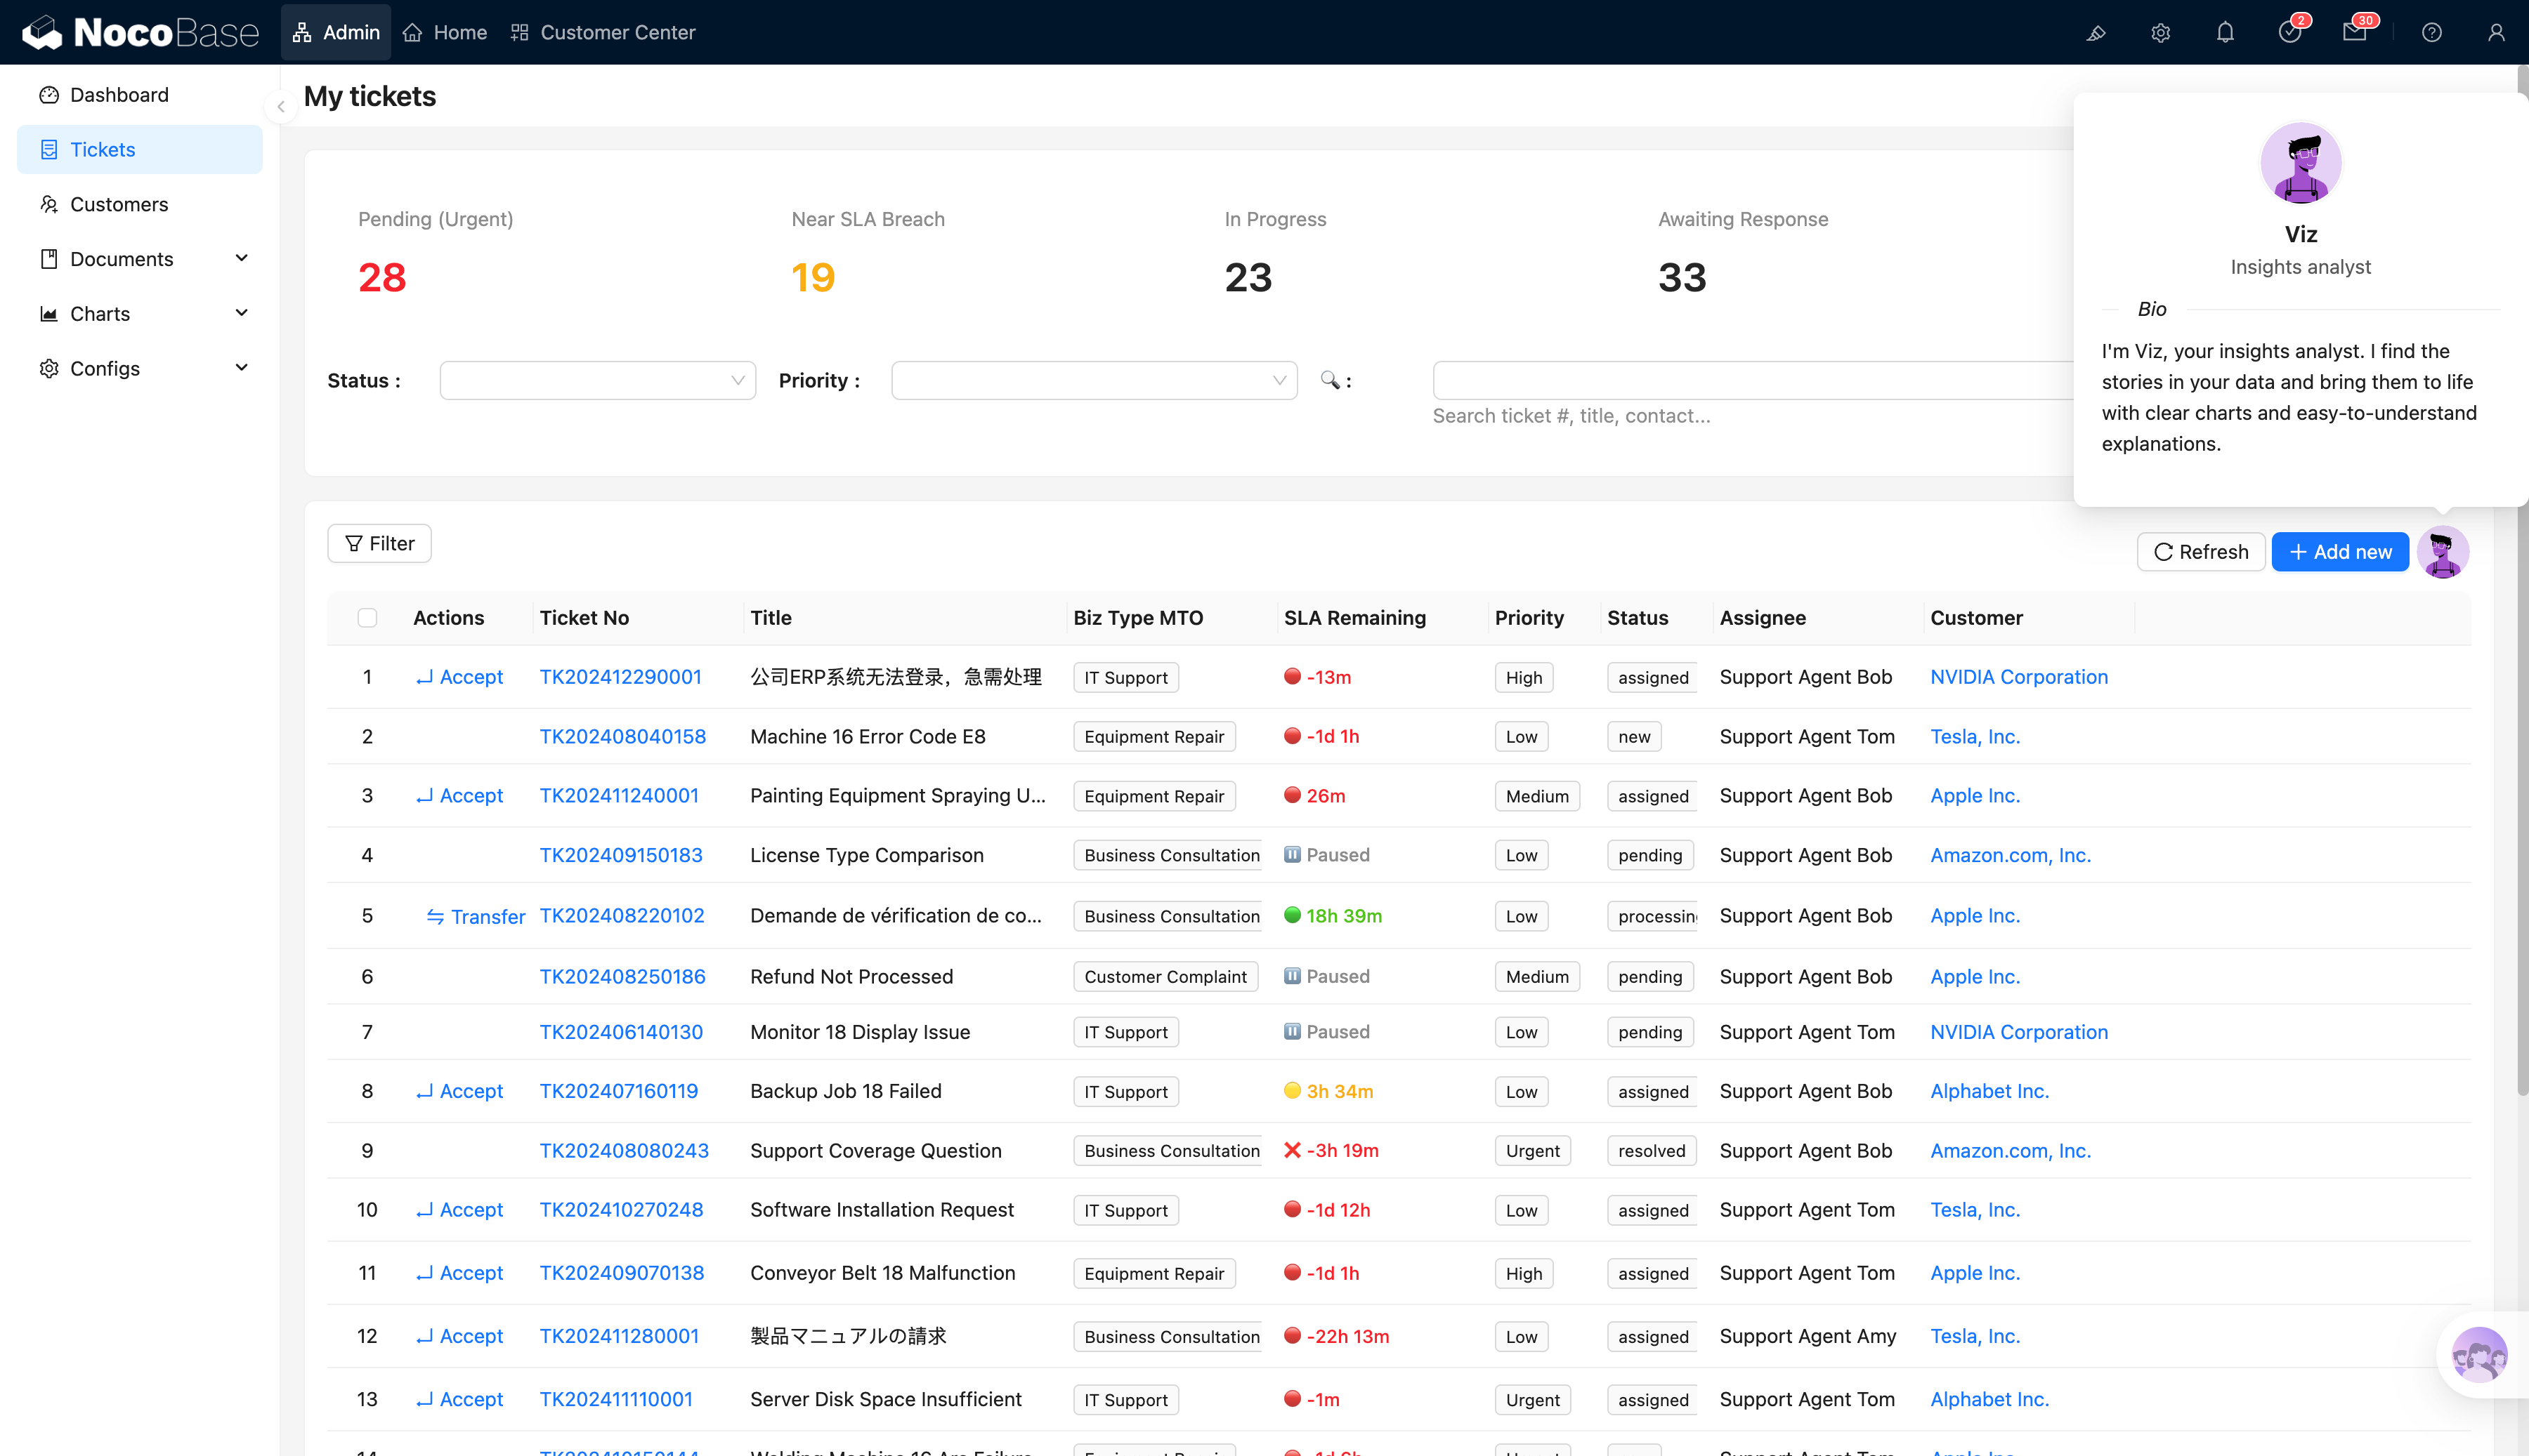The image size is (2529, 1456).
Task: Select the checkbox to select all tickets
Action: click(x=367, y=618)
